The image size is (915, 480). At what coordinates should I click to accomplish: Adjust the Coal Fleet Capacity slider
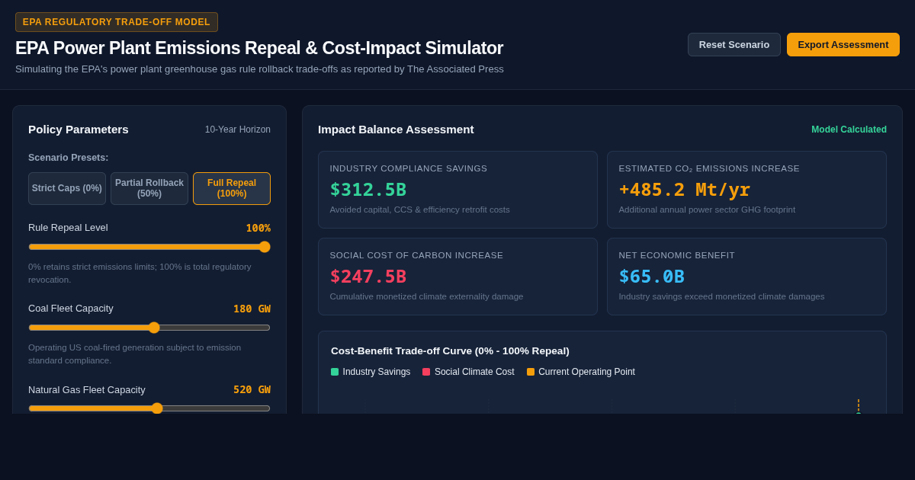(x=149, y=328)
